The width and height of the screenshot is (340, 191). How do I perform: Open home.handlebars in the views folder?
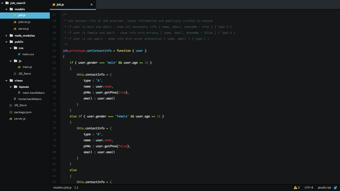point(30,99)
